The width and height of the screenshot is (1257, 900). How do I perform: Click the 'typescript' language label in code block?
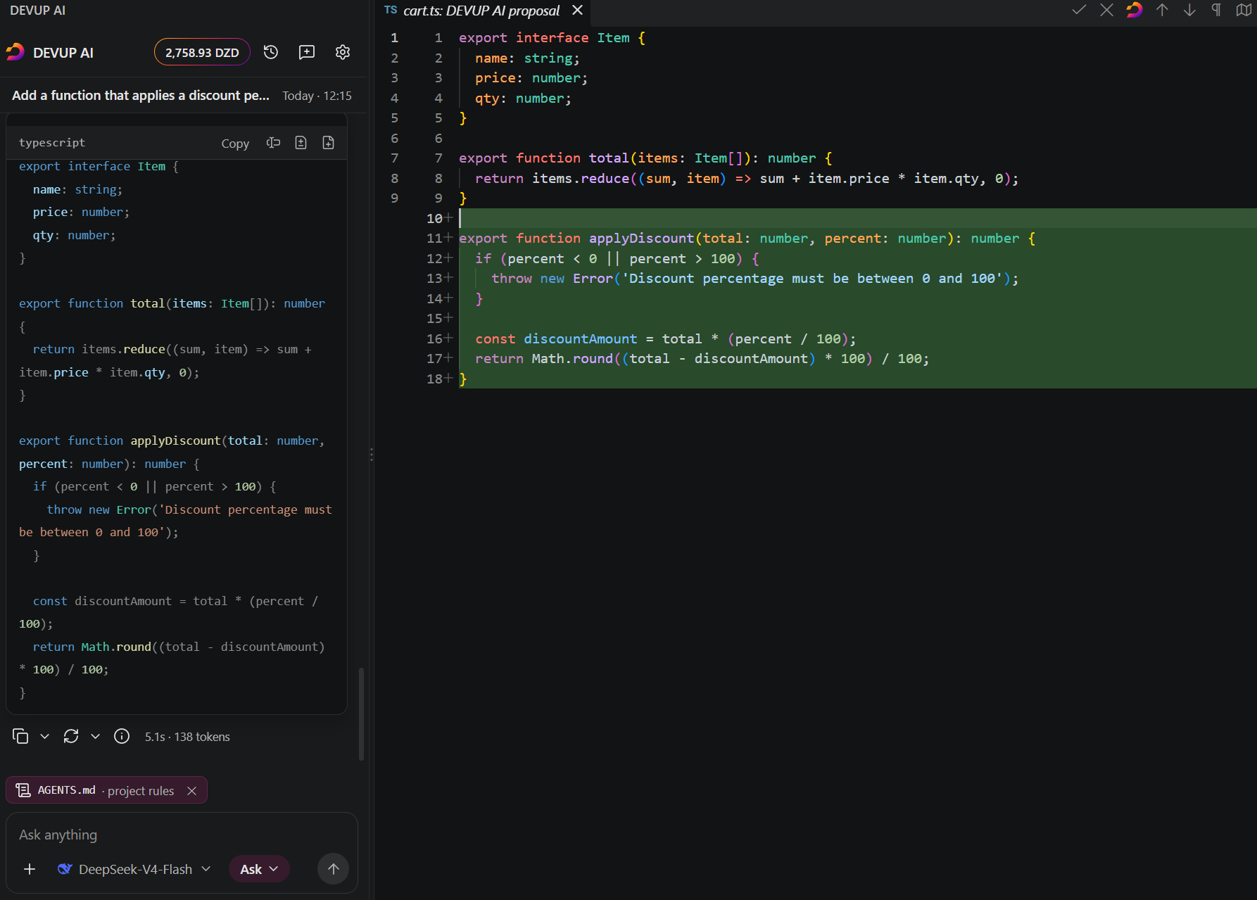pyautogui.click(x=52, y=142)
